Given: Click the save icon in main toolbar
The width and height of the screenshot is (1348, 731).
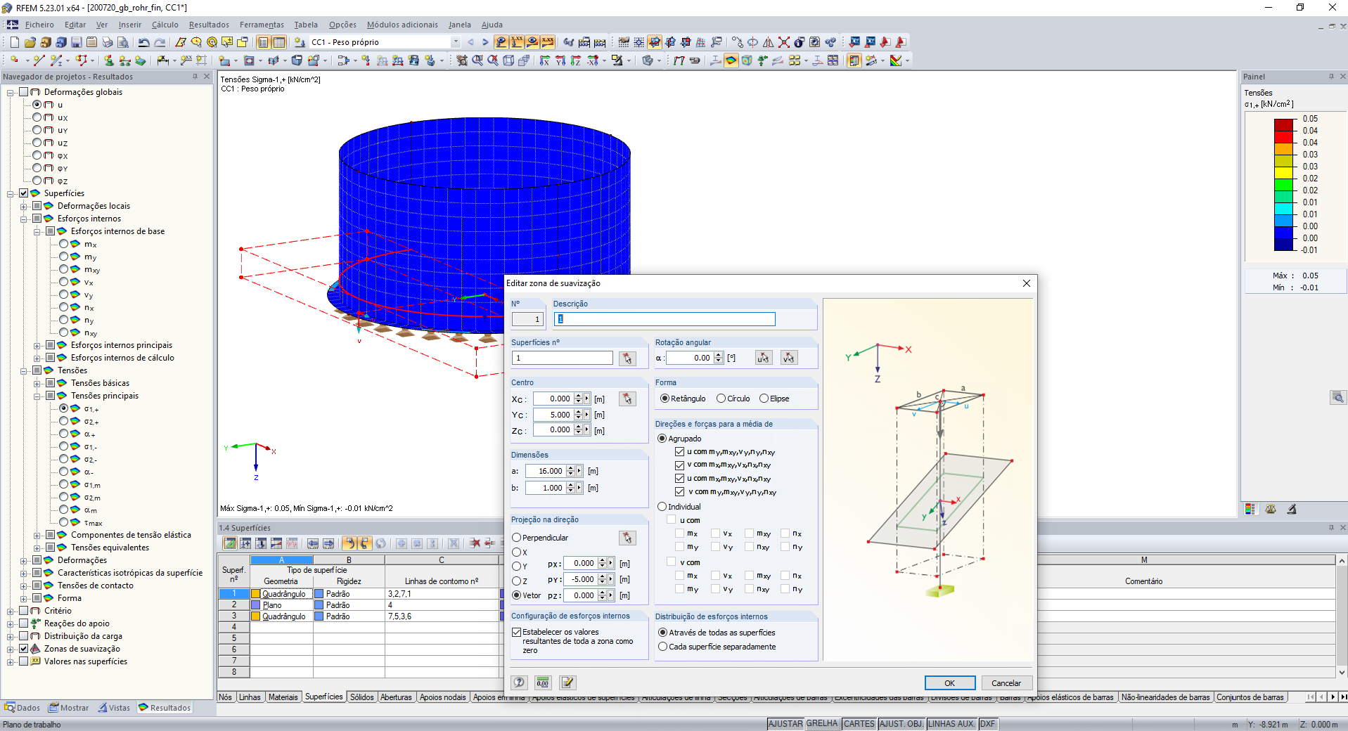Looking at the screenshot, I should click(x=76, y=42).
